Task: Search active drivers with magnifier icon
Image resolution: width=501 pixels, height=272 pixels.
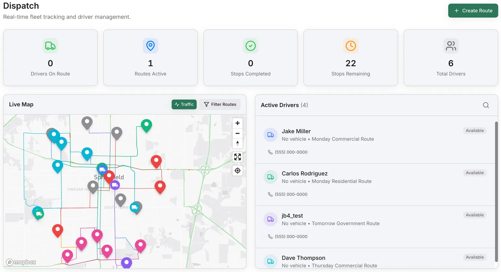Action: (x=486, y=105)
